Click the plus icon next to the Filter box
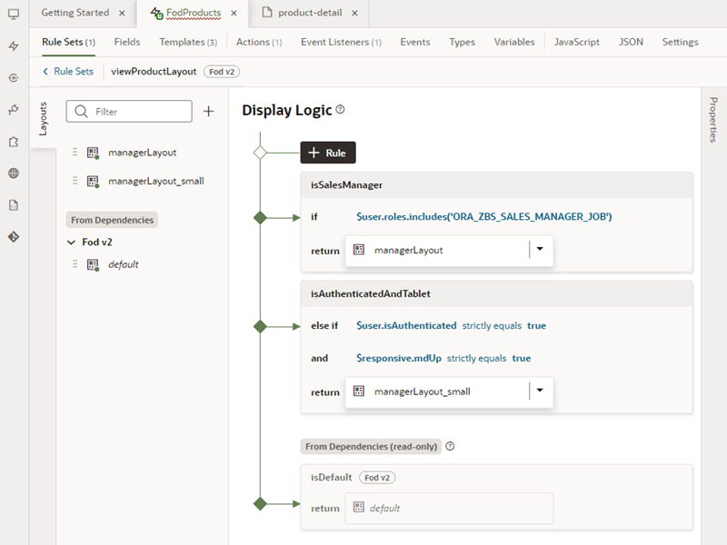The image size is (727, 545). coord(209,111)
